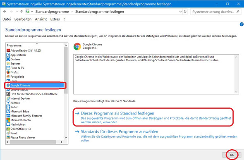Viewport: 244px width, 160px height.
Task: Click the large Google Chrome logo
Action: 77,46
